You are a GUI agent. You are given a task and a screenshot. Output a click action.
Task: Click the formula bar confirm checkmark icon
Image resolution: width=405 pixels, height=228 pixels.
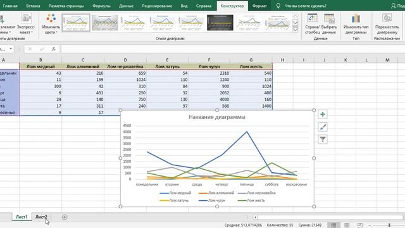(x=42, y=49)
